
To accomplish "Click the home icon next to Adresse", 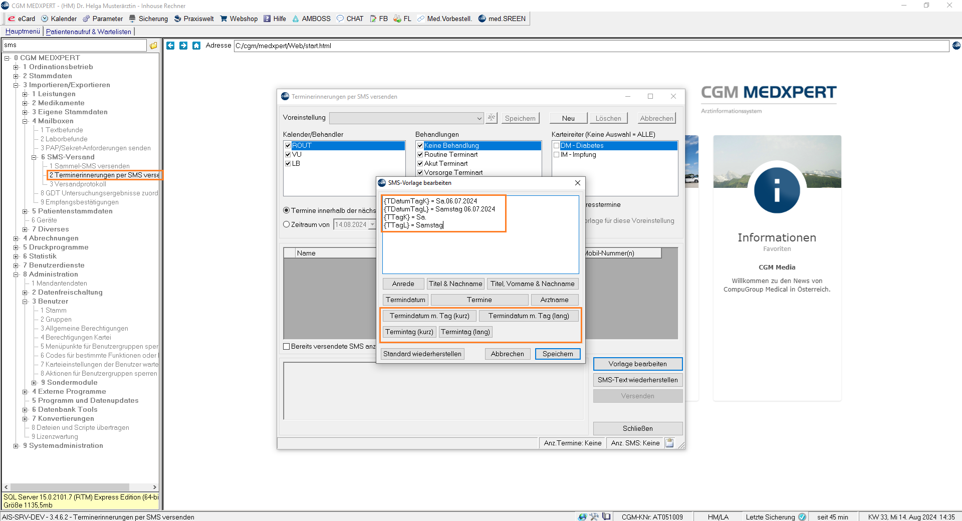I will coord(196,46).
